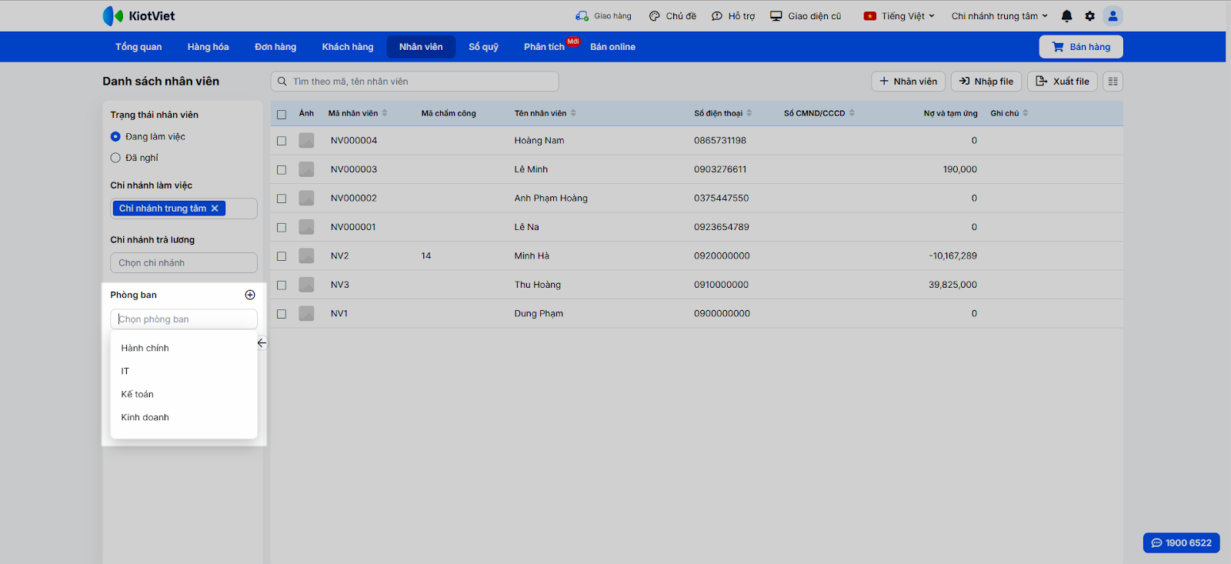
Task: Open the user account avatar
Action: (x=1113, y=16)
